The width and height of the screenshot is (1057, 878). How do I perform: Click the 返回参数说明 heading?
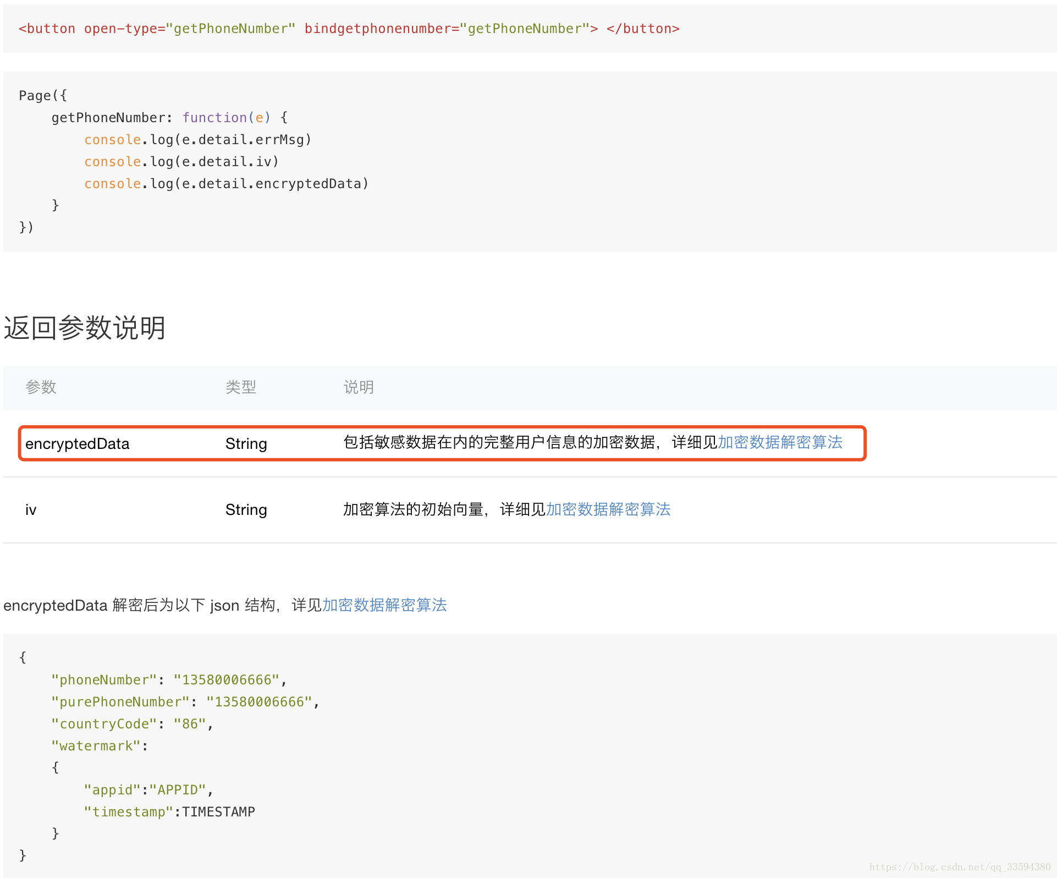(x=84, y=328)
